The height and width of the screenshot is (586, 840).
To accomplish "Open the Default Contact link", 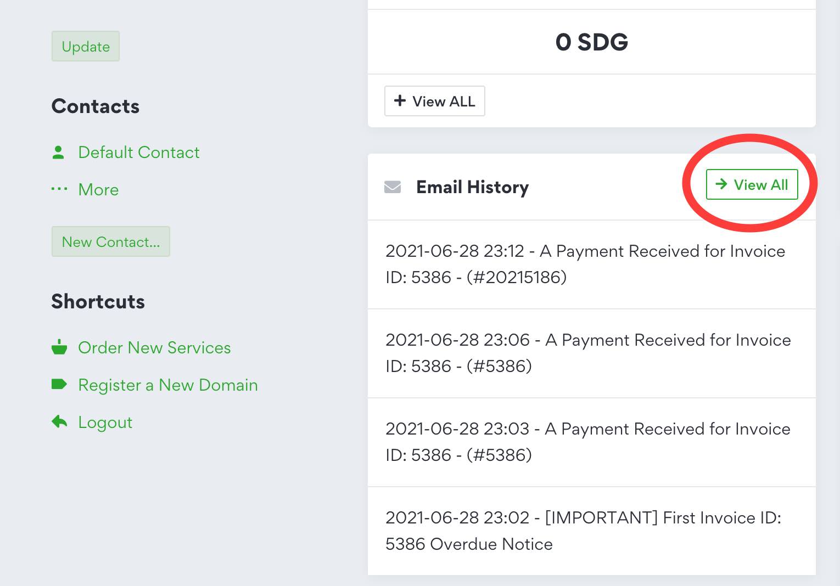I will coord(139,152).
